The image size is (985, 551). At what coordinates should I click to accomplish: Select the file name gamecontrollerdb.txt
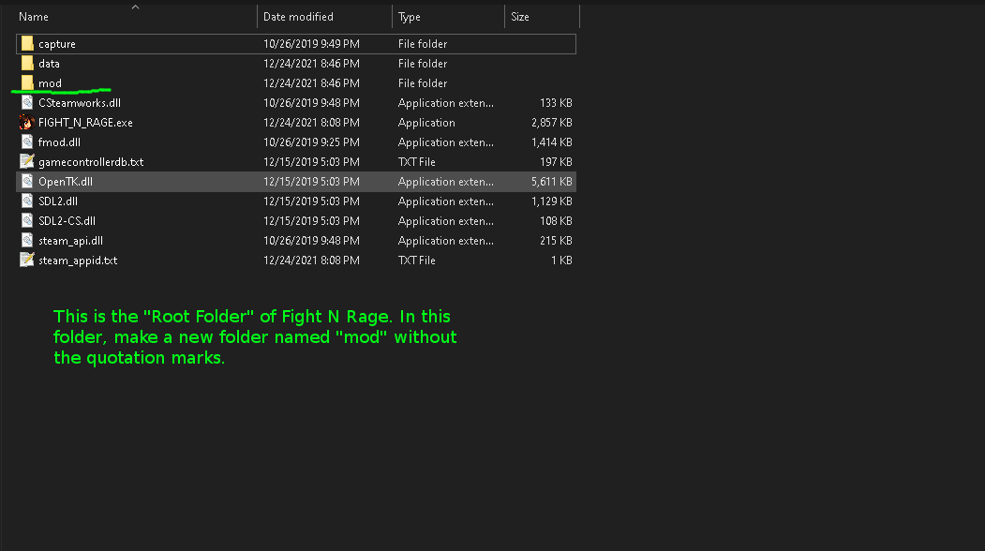click(x=91, y=161)
